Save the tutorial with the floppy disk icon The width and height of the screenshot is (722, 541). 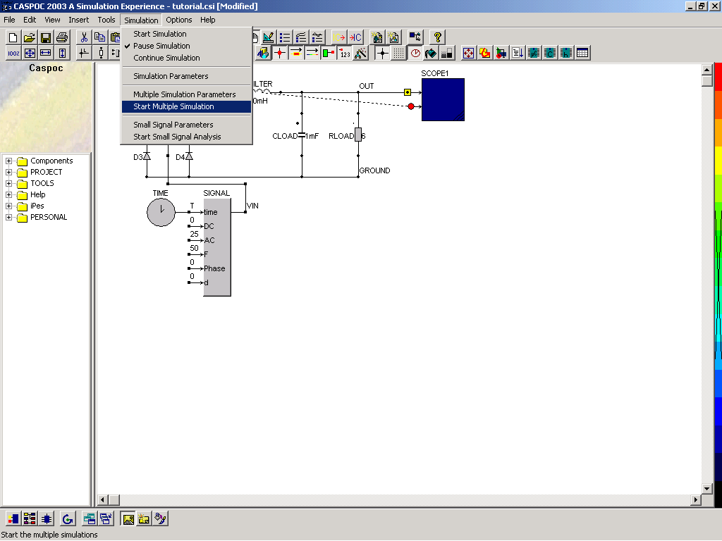pyautogui.click(x=46, y=37)
